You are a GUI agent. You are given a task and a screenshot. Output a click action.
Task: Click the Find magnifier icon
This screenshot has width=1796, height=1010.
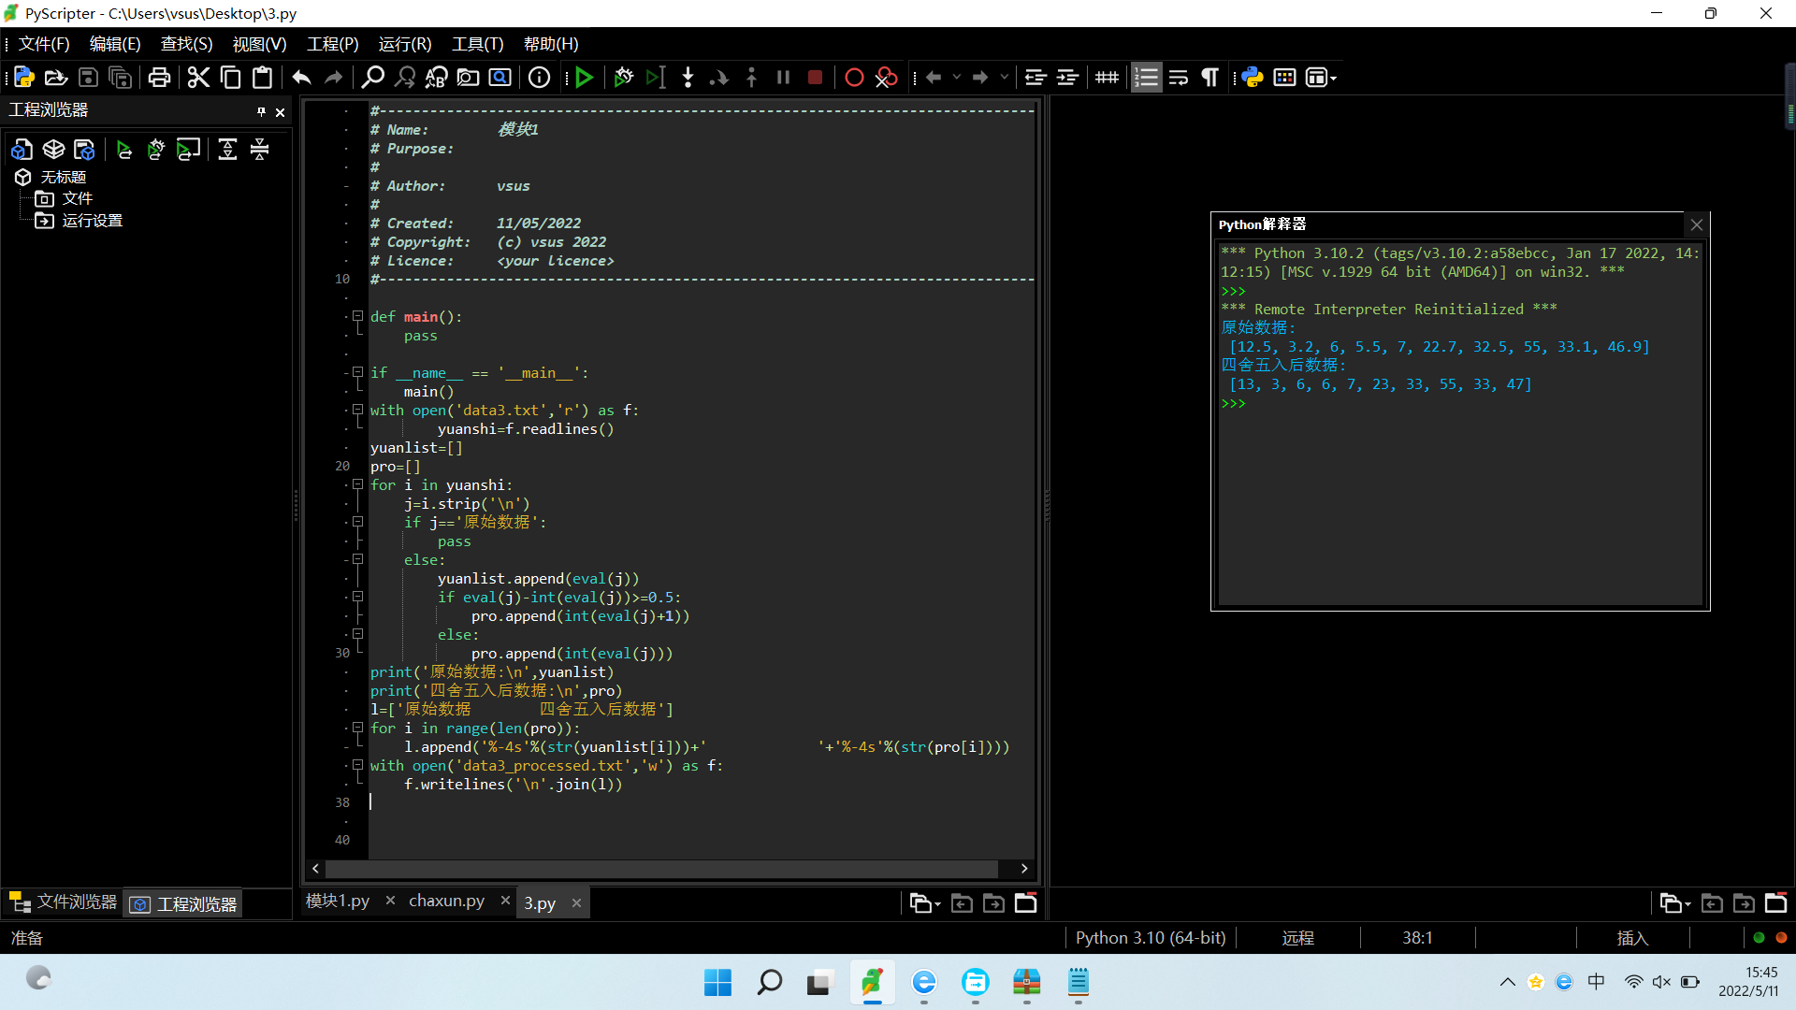point(373,78)
